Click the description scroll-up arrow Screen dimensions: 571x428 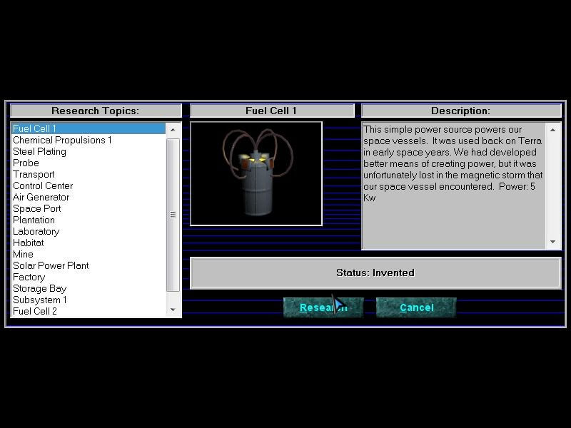point(552,130)
